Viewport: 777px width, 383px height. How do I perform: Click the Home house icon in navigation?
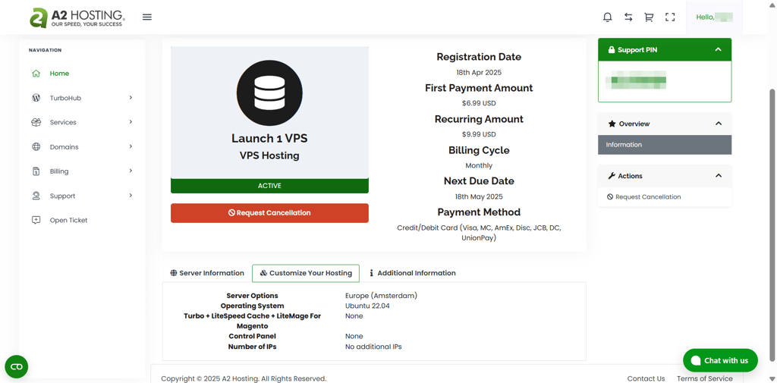point(36,74)
